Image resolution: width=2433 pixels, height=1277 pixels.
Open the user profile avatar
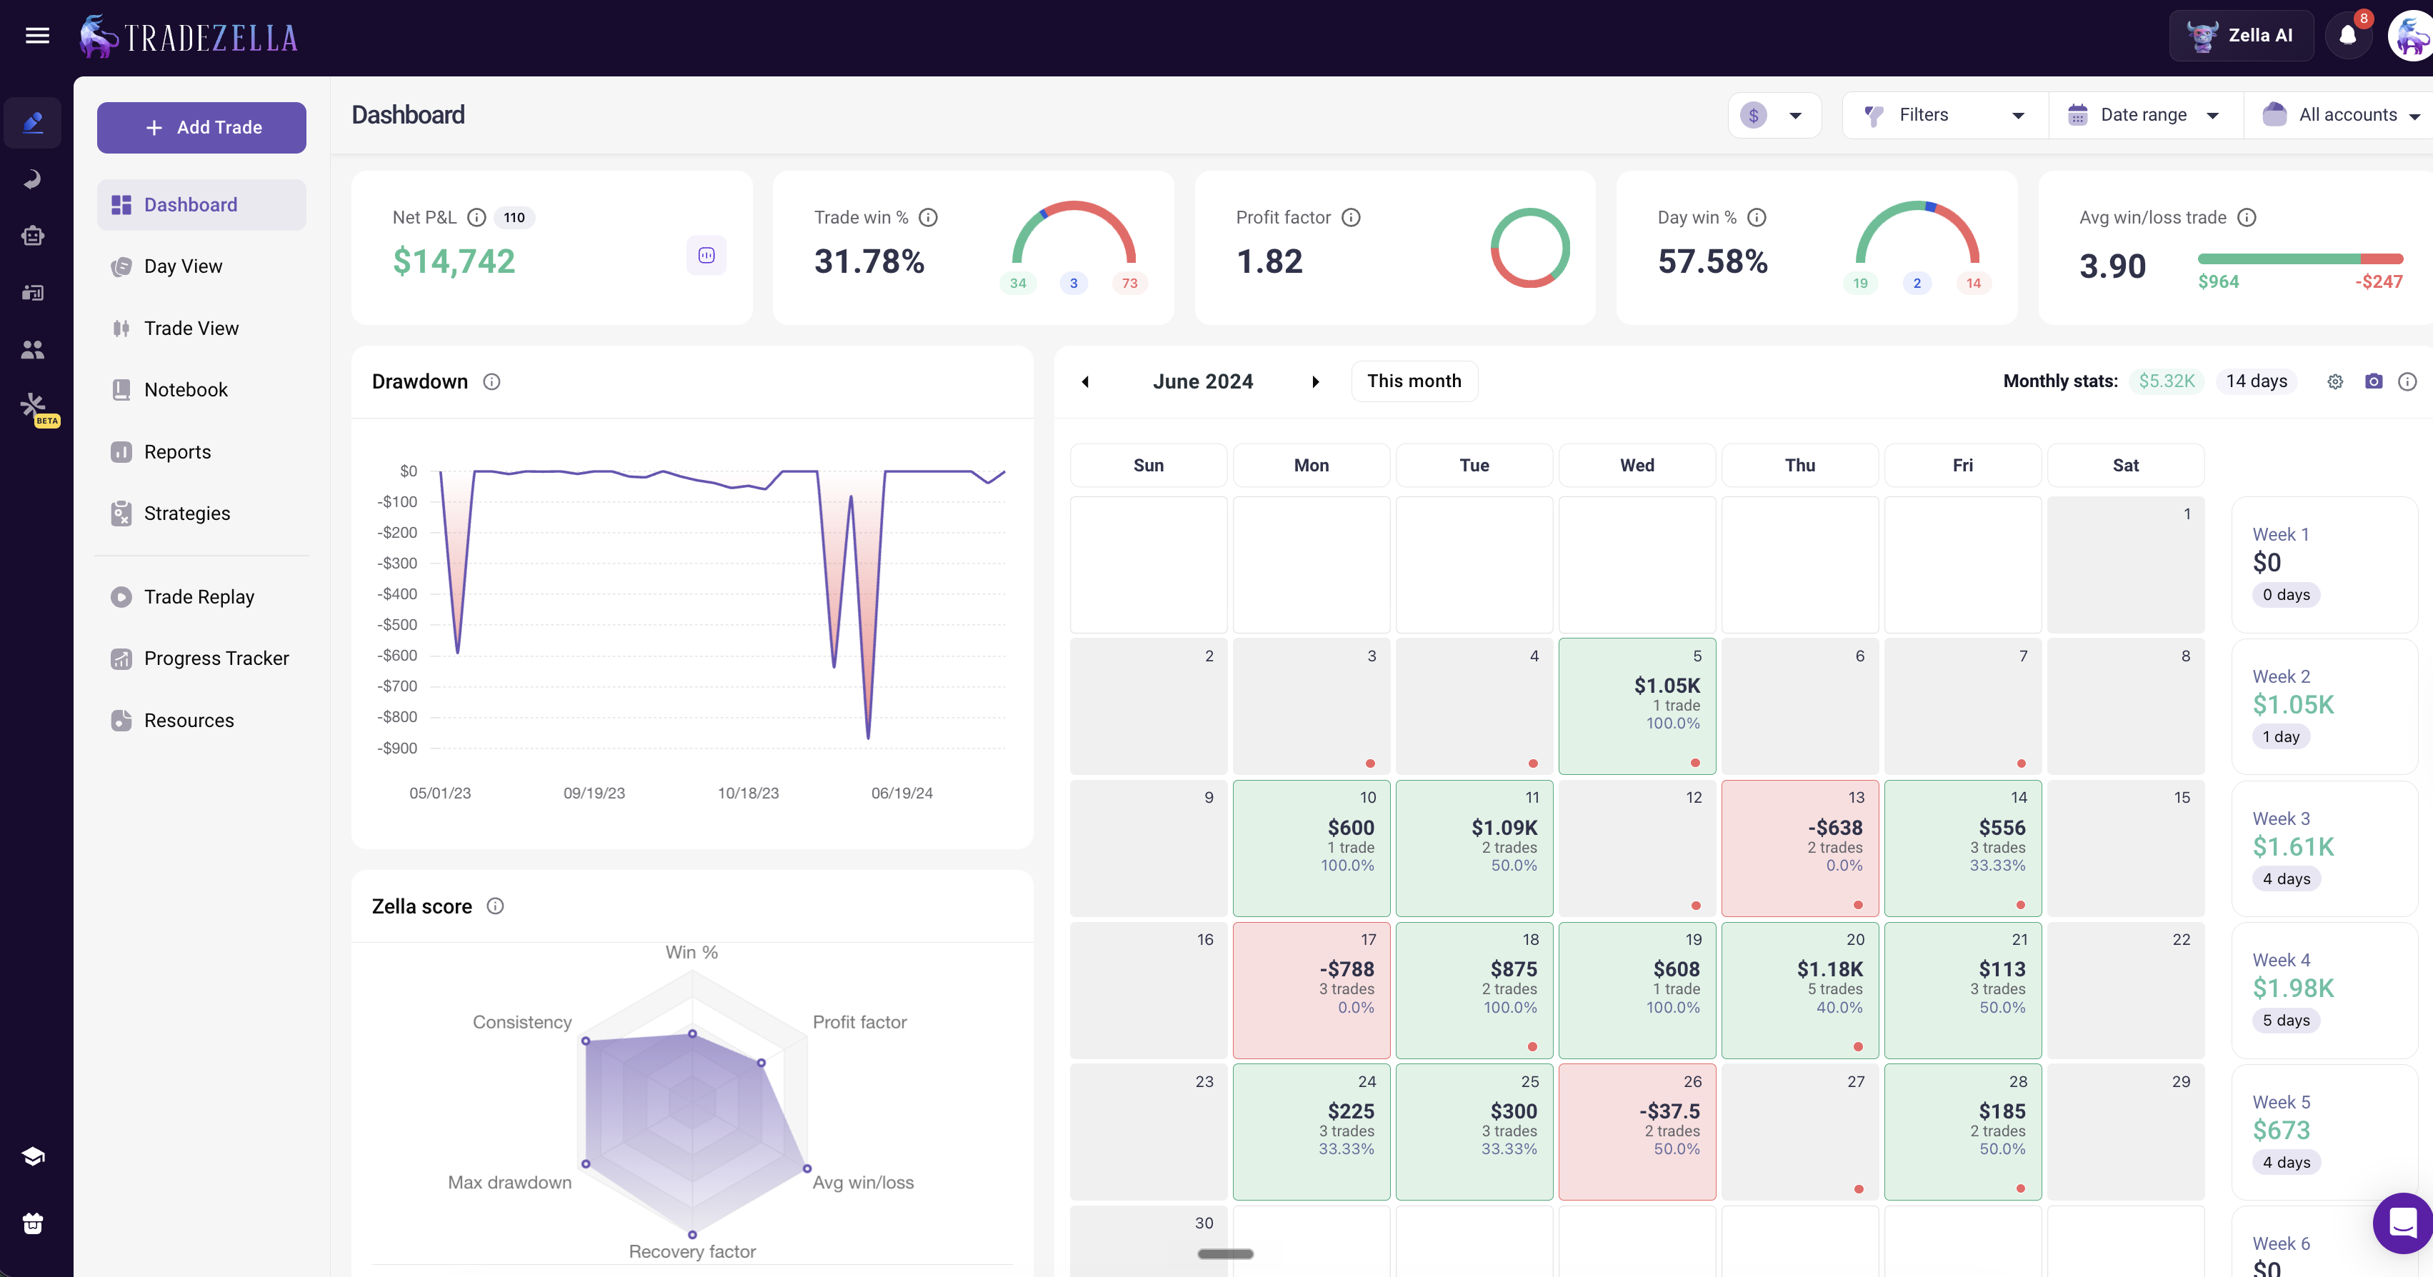[2410, 36]
